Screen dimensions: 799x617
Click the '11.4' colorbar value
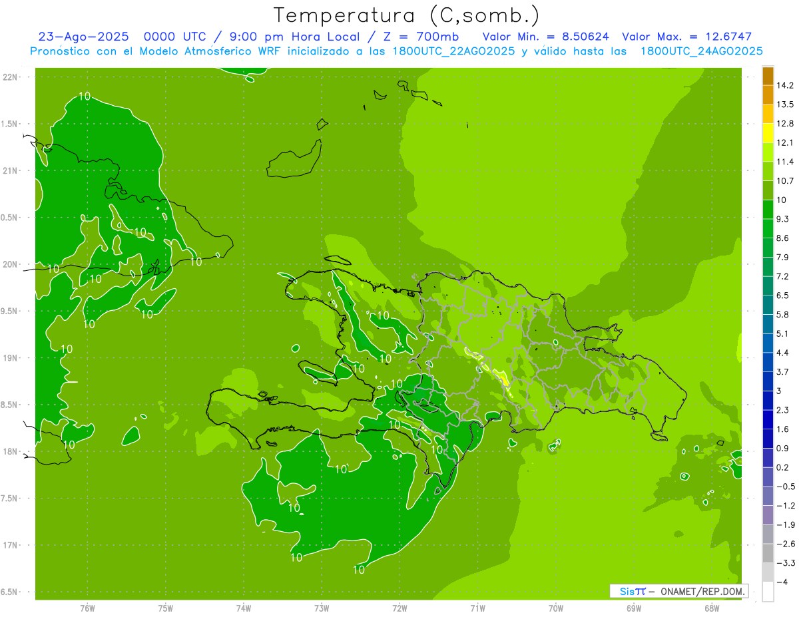click(785, 162)
